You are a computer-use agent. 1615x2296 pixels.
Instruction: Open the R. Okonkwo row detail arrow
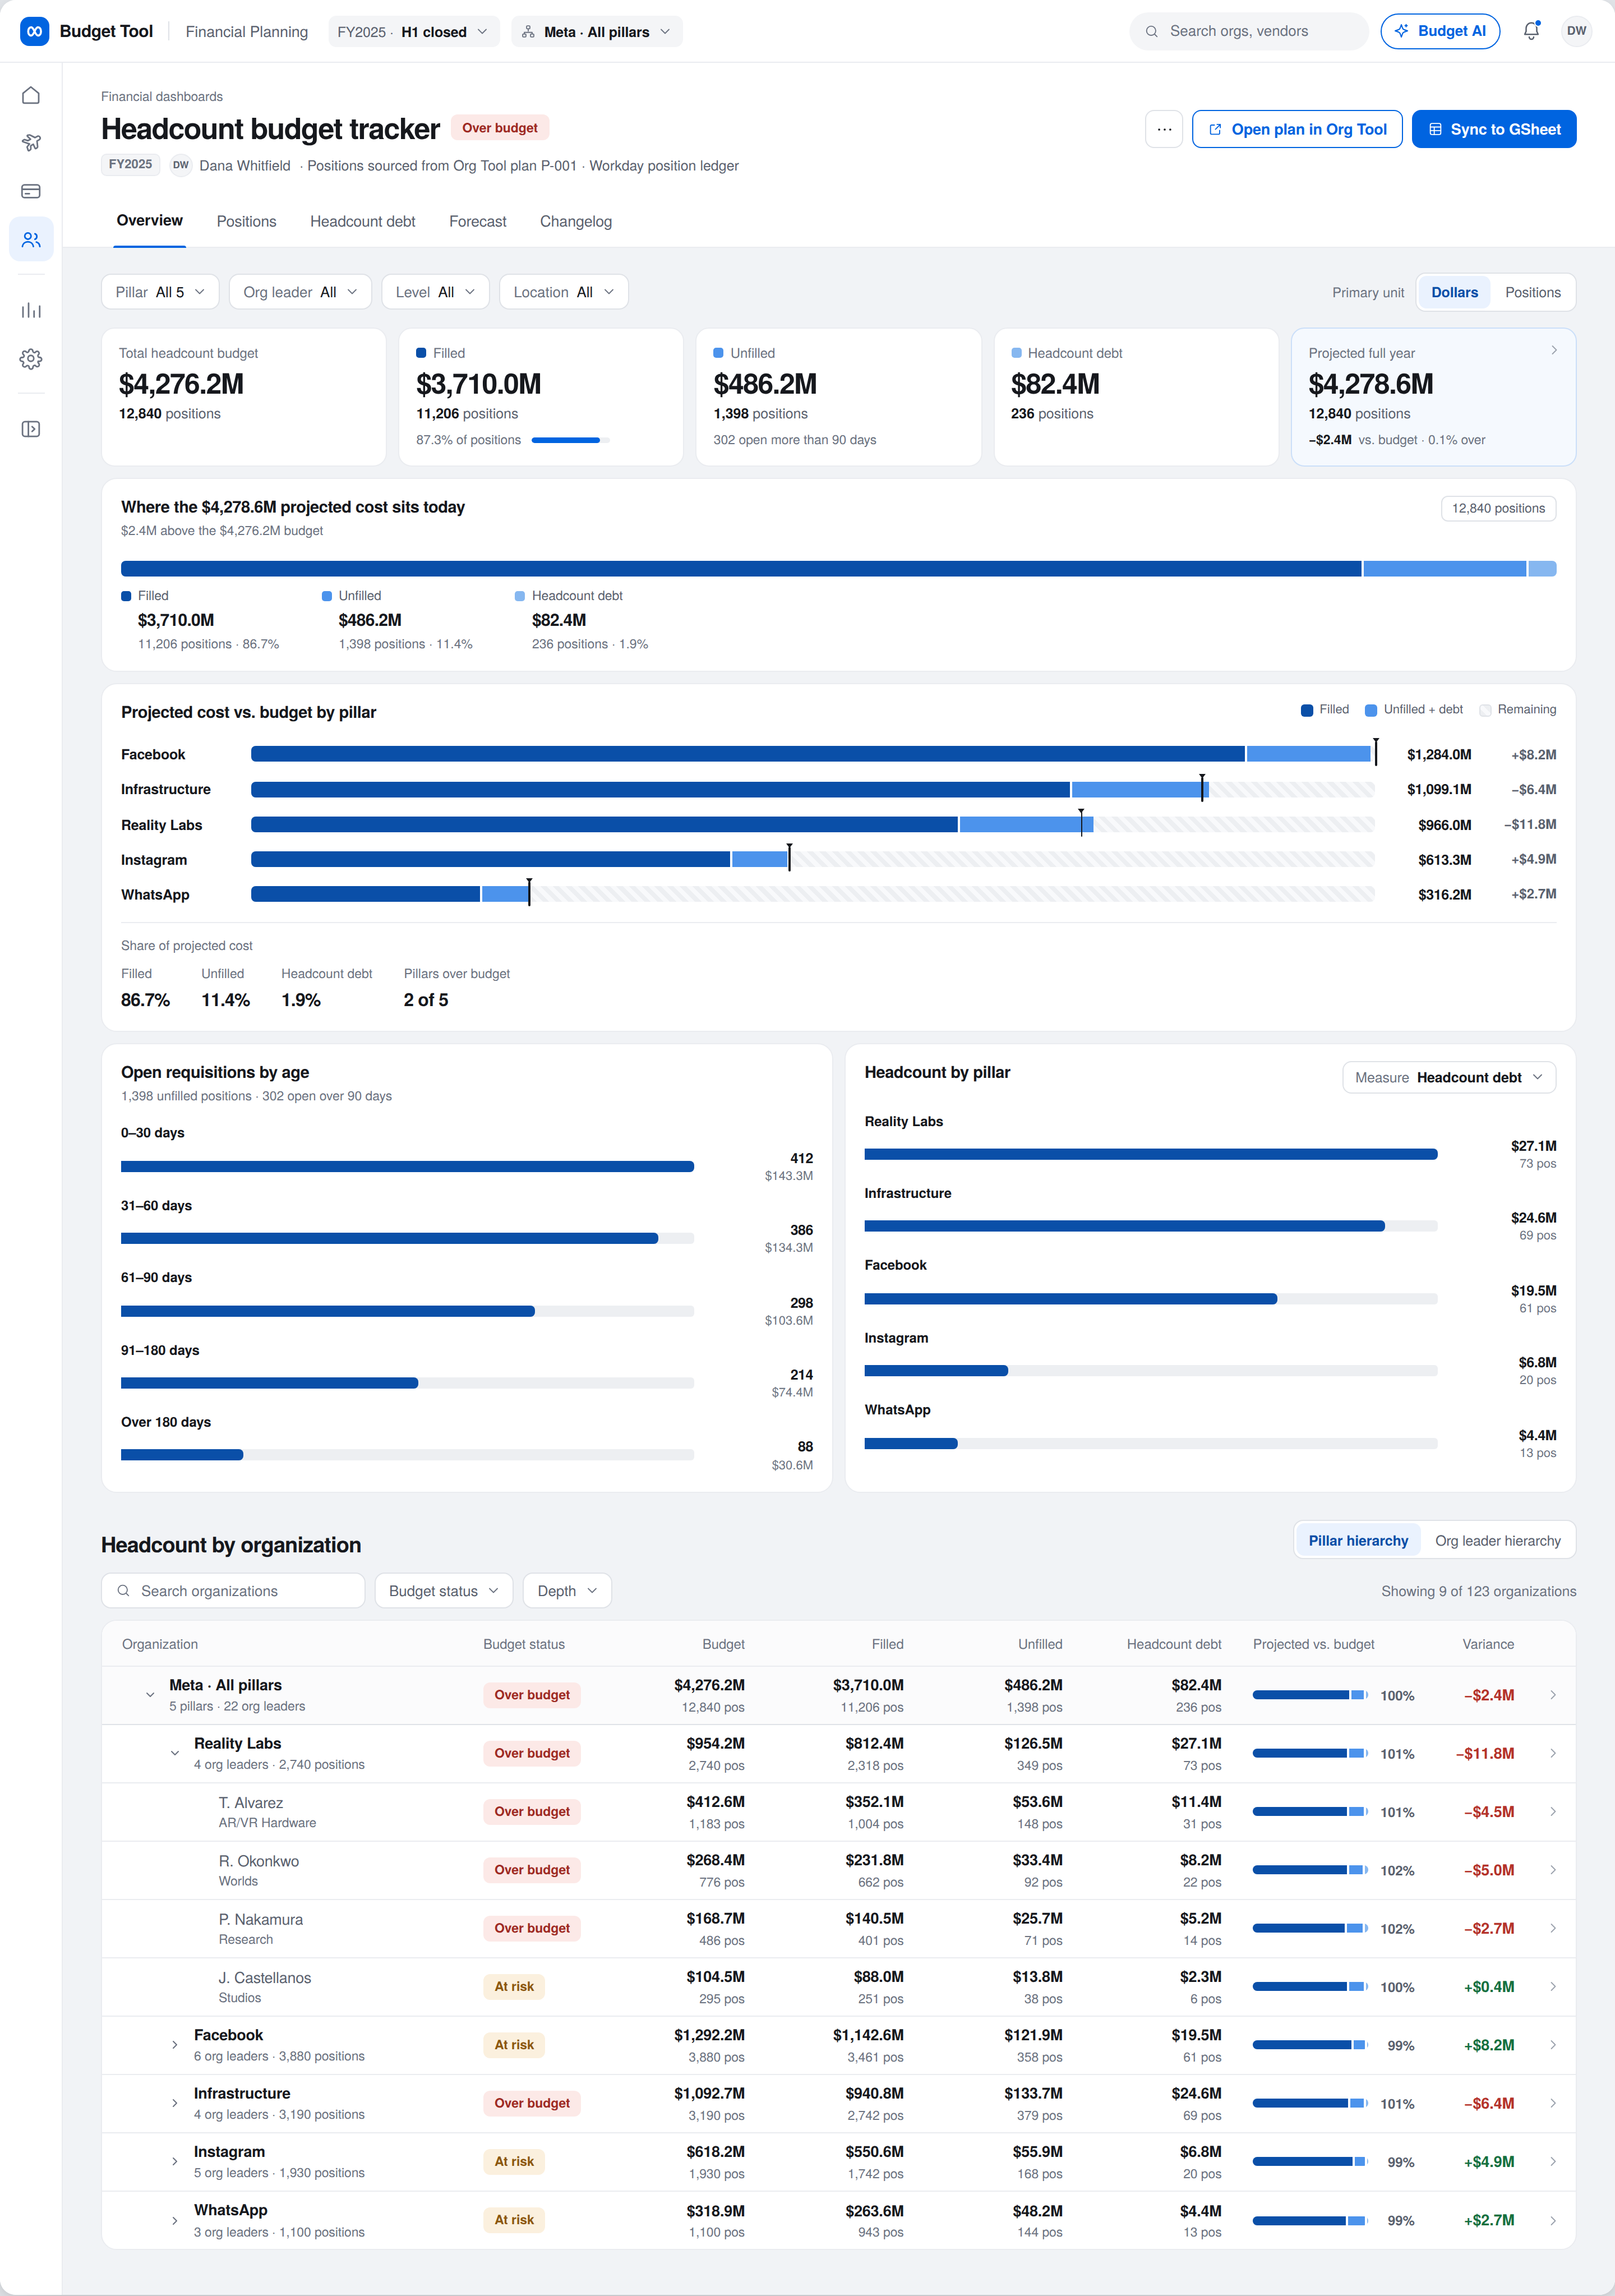click(x=1553, y=1870)
